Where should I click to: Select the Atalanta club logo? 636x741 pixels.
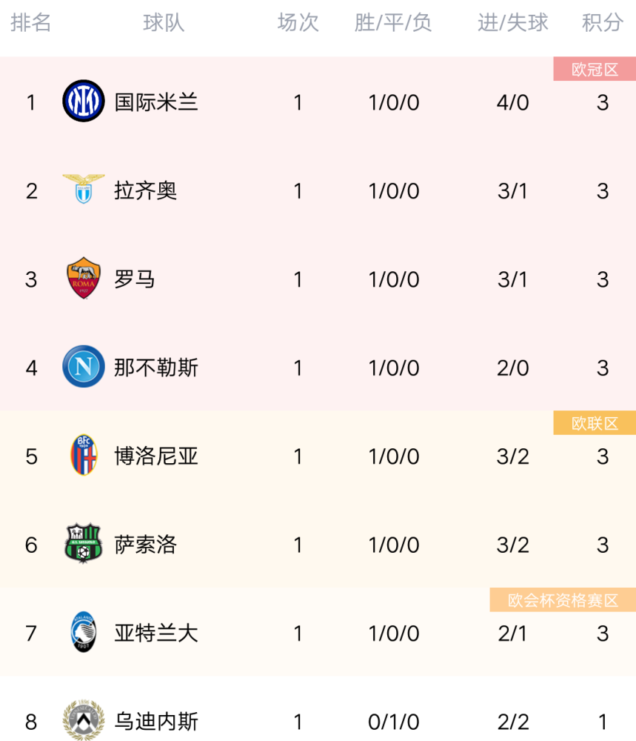click(x=84, y=632)
